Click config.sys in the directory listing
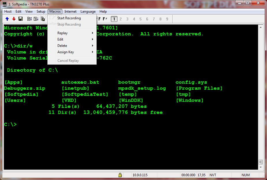 tap(191, 83)
